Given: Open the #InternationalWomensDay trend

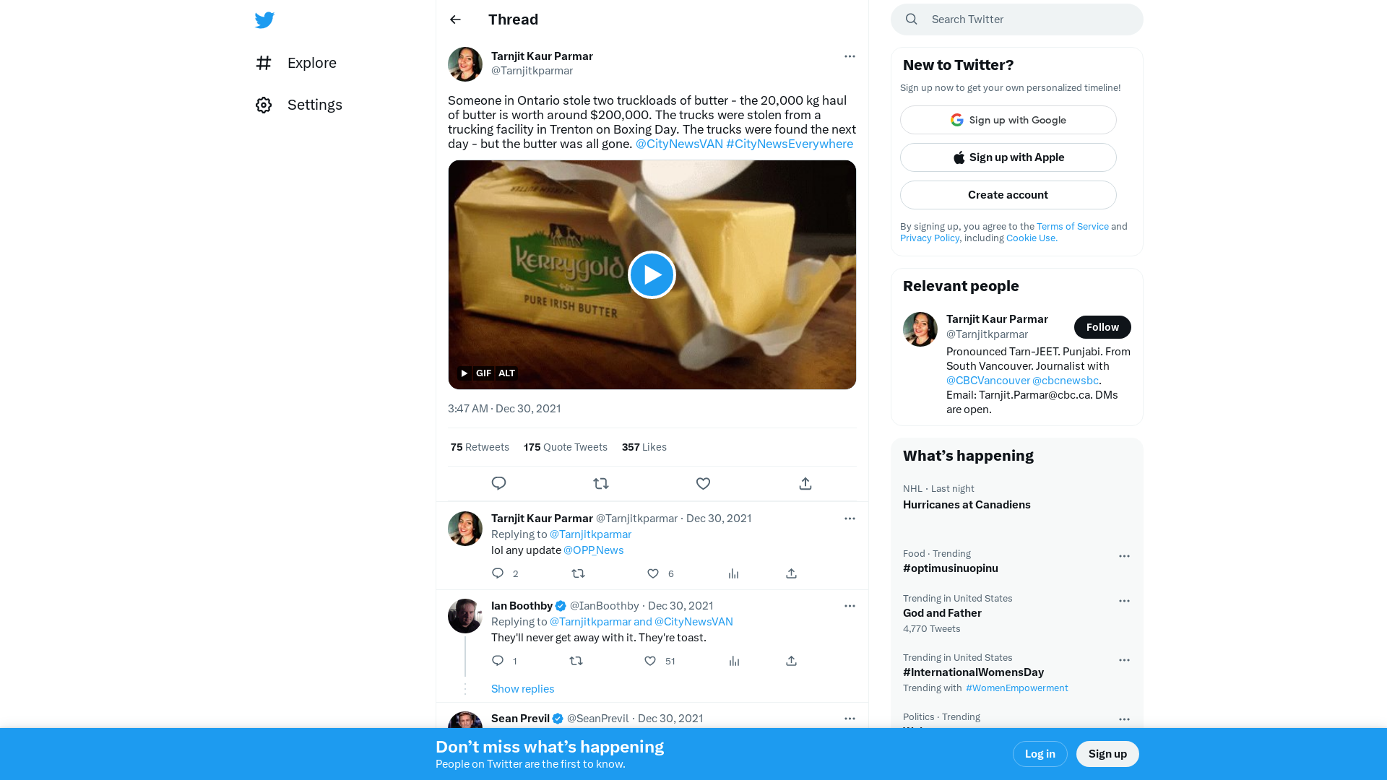Looking at the screenshot, I should [x=973, y=672].
